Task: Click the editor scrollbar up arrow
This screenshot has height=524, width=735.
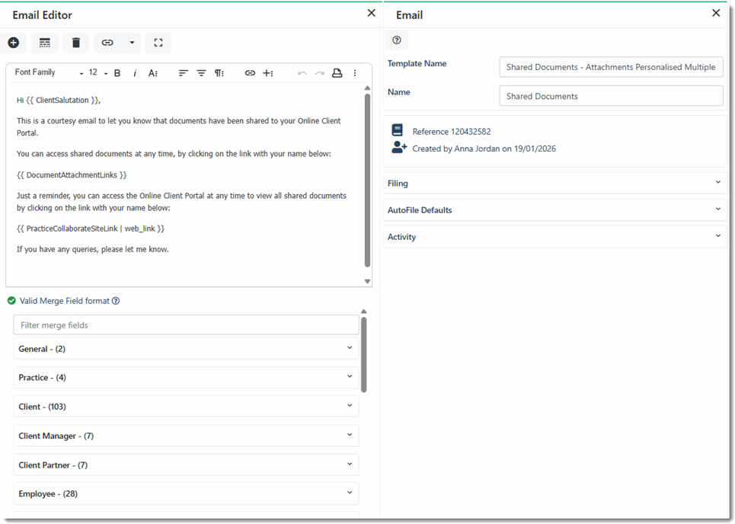Action: click(367, 88)
